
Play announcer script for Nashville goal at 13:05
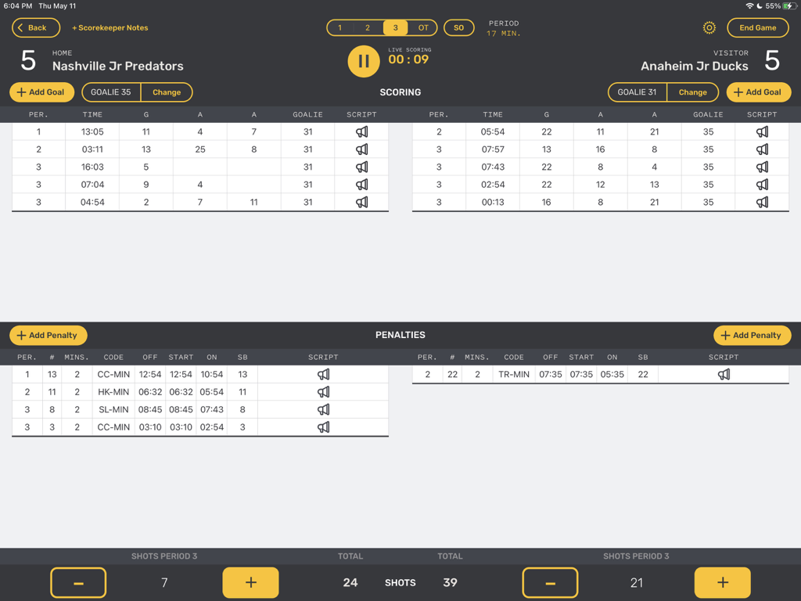coord(361,131)
